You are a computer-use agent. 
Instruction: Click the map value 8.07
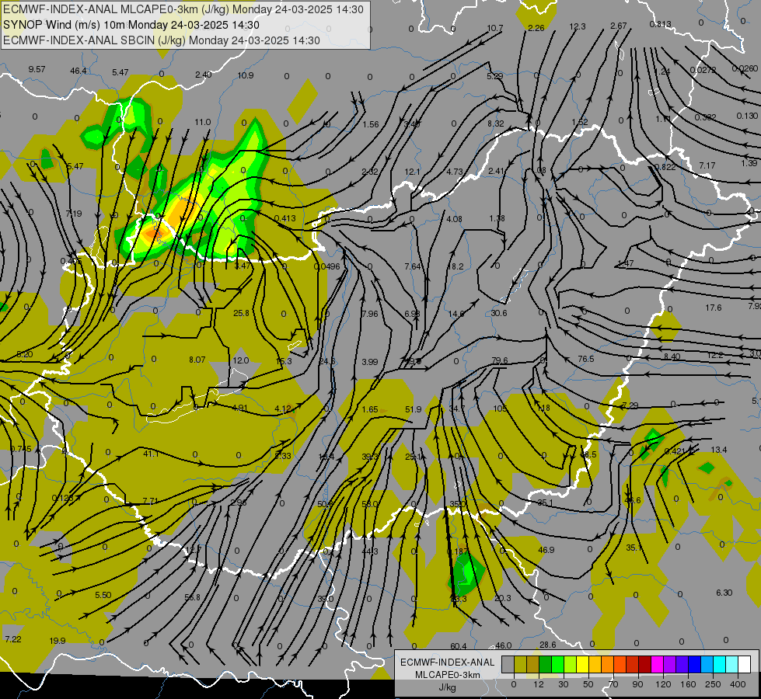pos(197,360)
